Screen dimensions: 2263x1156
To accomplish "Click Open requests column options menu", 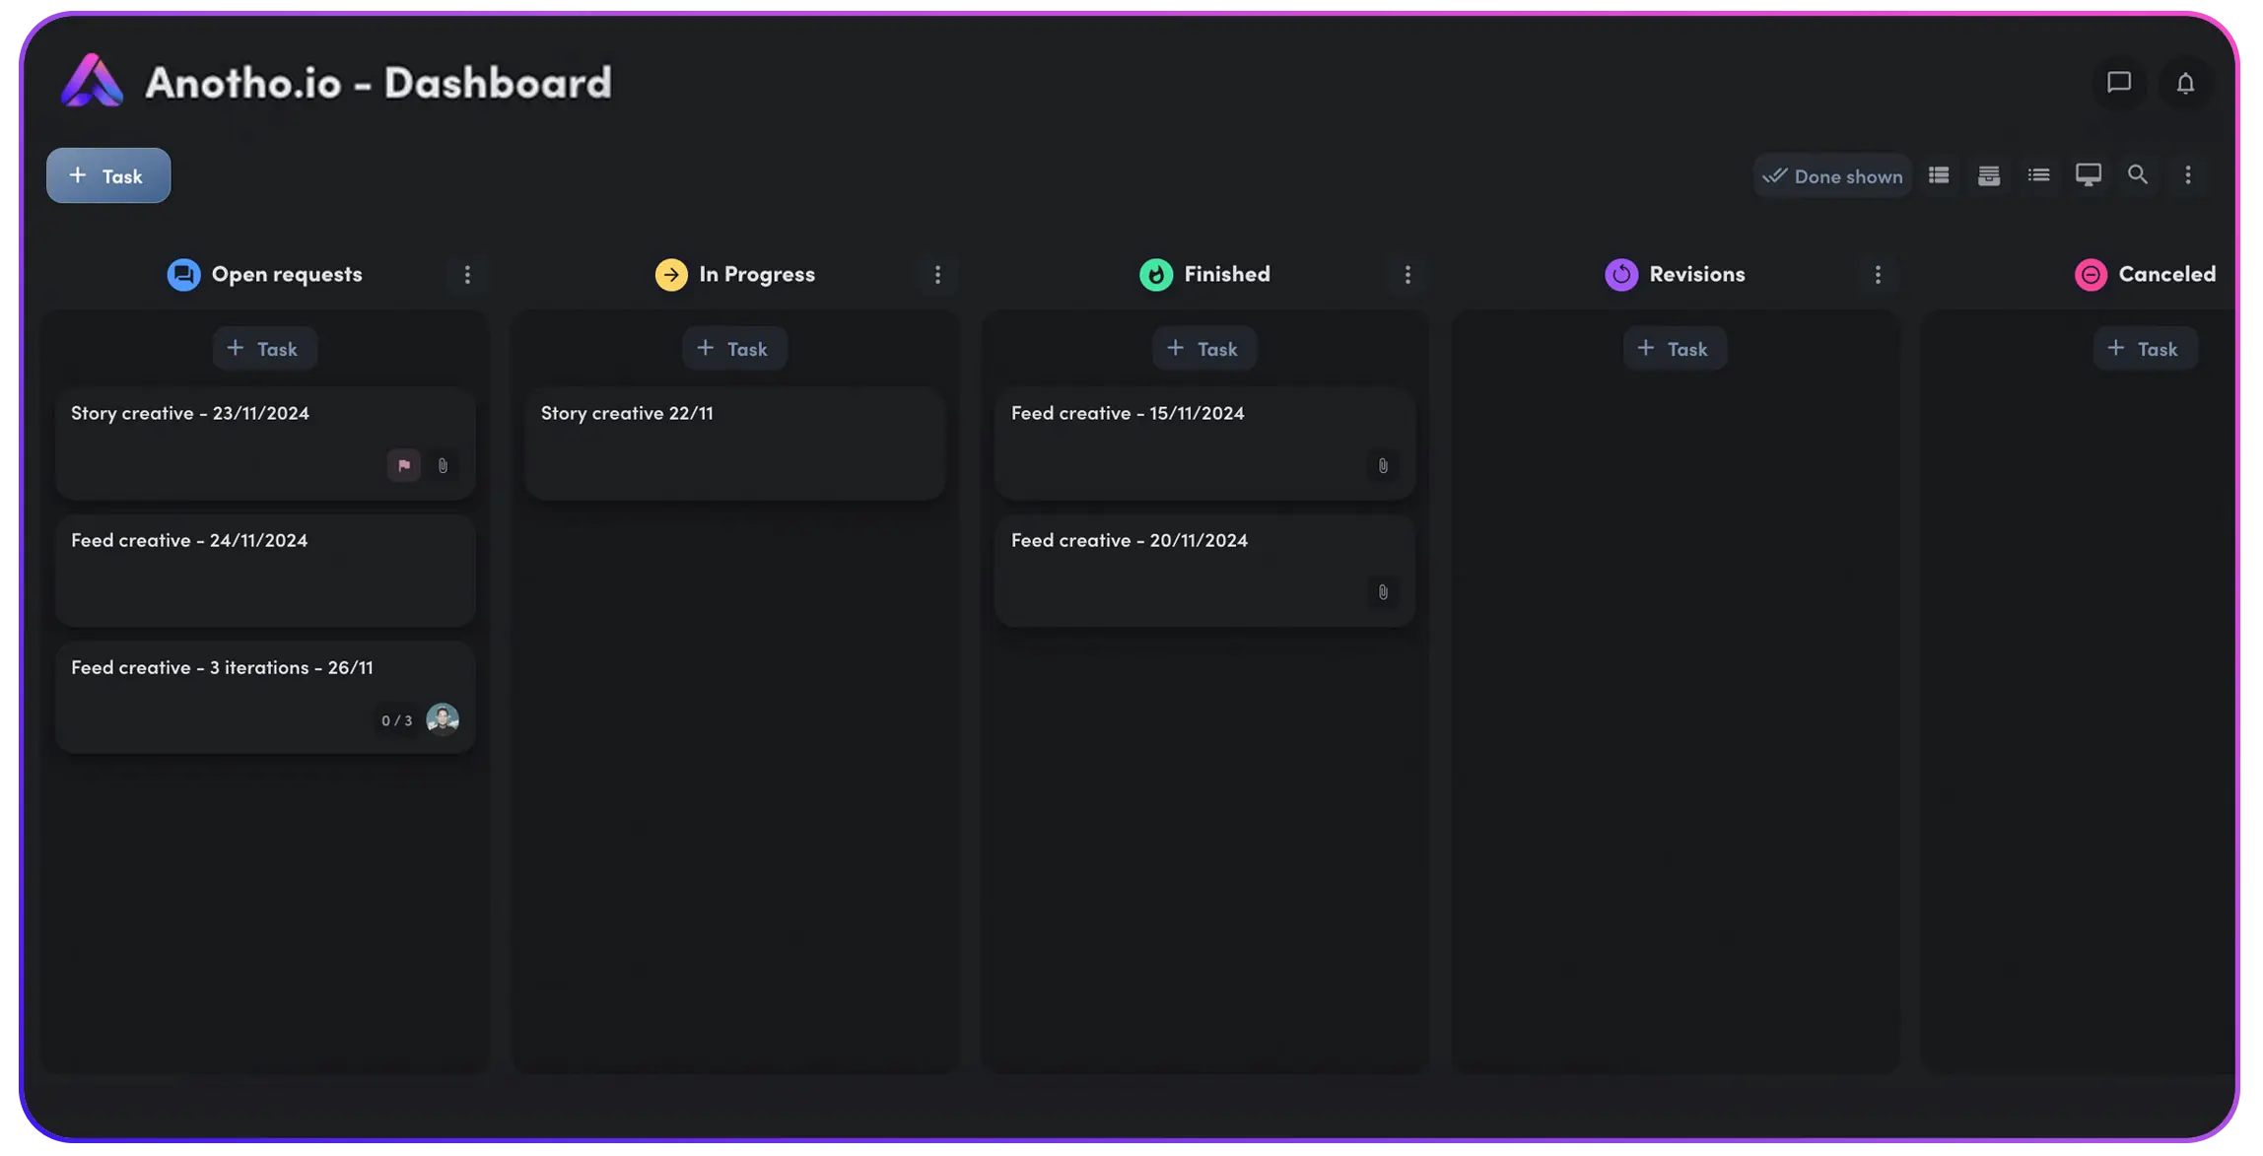I will click(x=469, y=273).
